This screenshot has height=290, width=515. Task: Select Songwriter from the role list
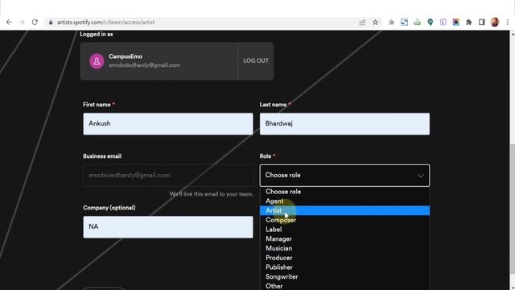pos(344,277)
